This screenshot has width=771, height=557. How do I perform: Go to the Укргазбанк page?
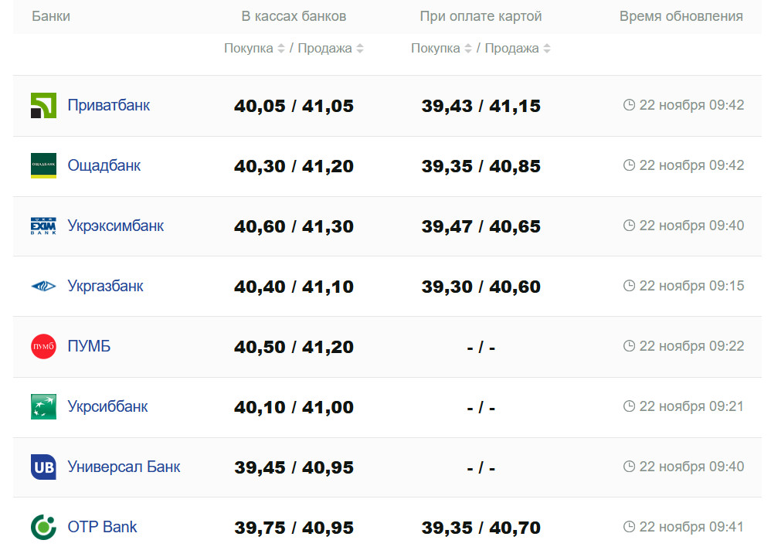(106, 286)
